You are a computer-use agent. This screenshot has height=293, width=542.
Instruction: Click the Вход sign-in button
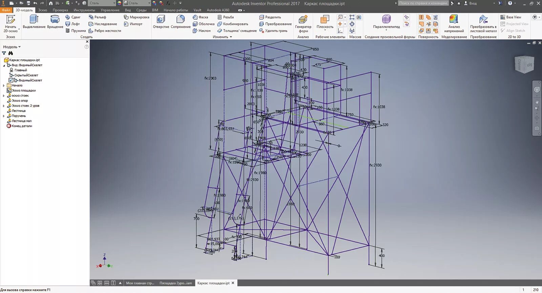coord(470,3)
